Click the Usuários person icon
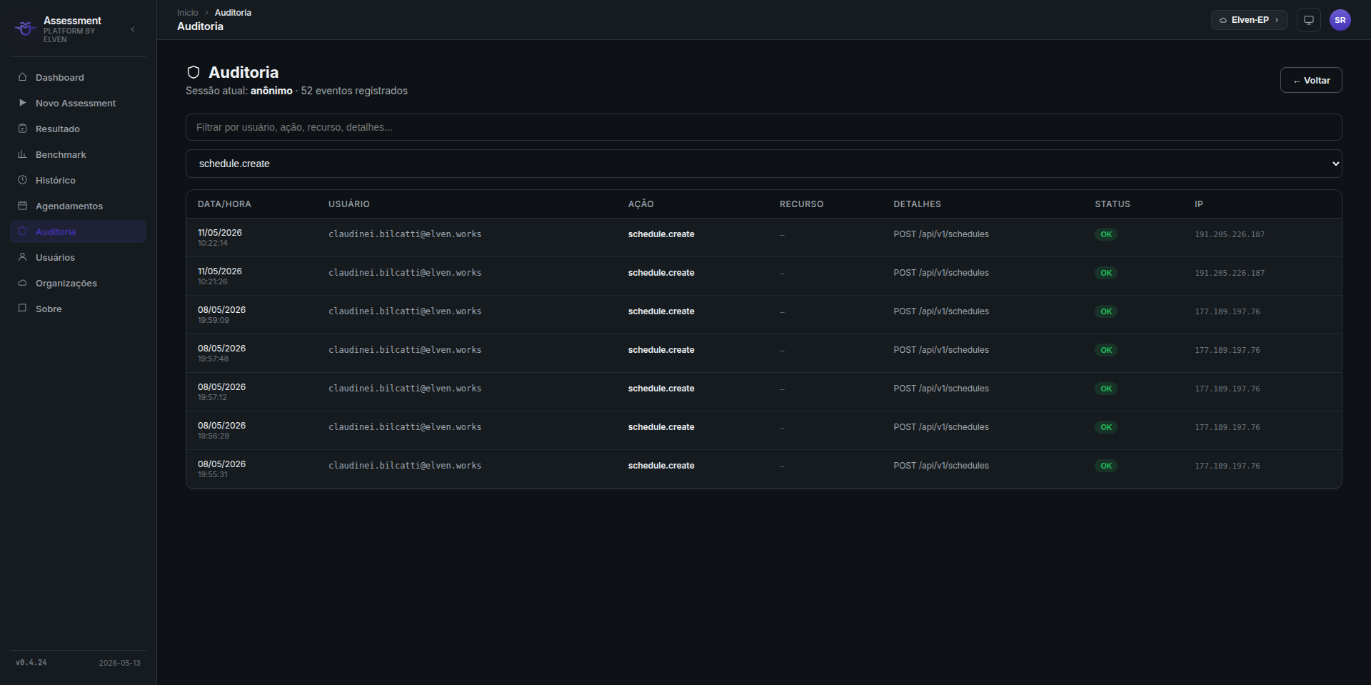 [x=22, y=257]
